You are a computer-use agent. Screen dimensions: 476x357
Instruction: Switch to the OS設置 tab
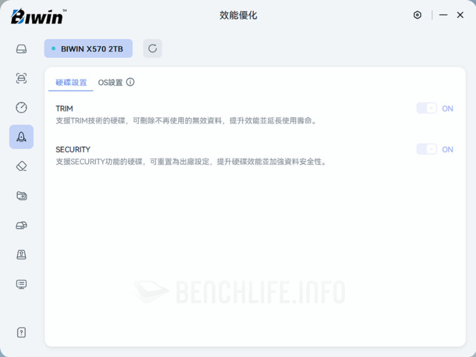pos(110,82)
